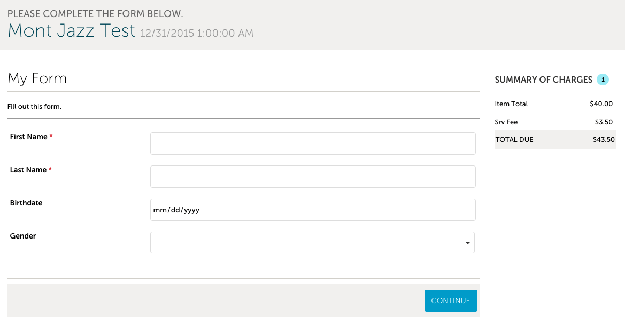
Task: Expand the Gender selection list
Action: 468,242
